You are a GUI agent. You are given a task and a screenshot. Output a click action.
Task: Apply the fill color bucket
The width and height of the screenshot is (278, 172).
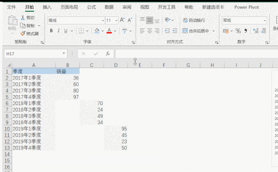97,31
